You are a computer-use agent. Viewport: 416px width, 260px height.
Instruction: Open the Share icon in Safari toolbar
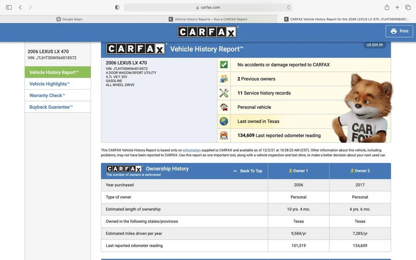[x=387, y=7]
